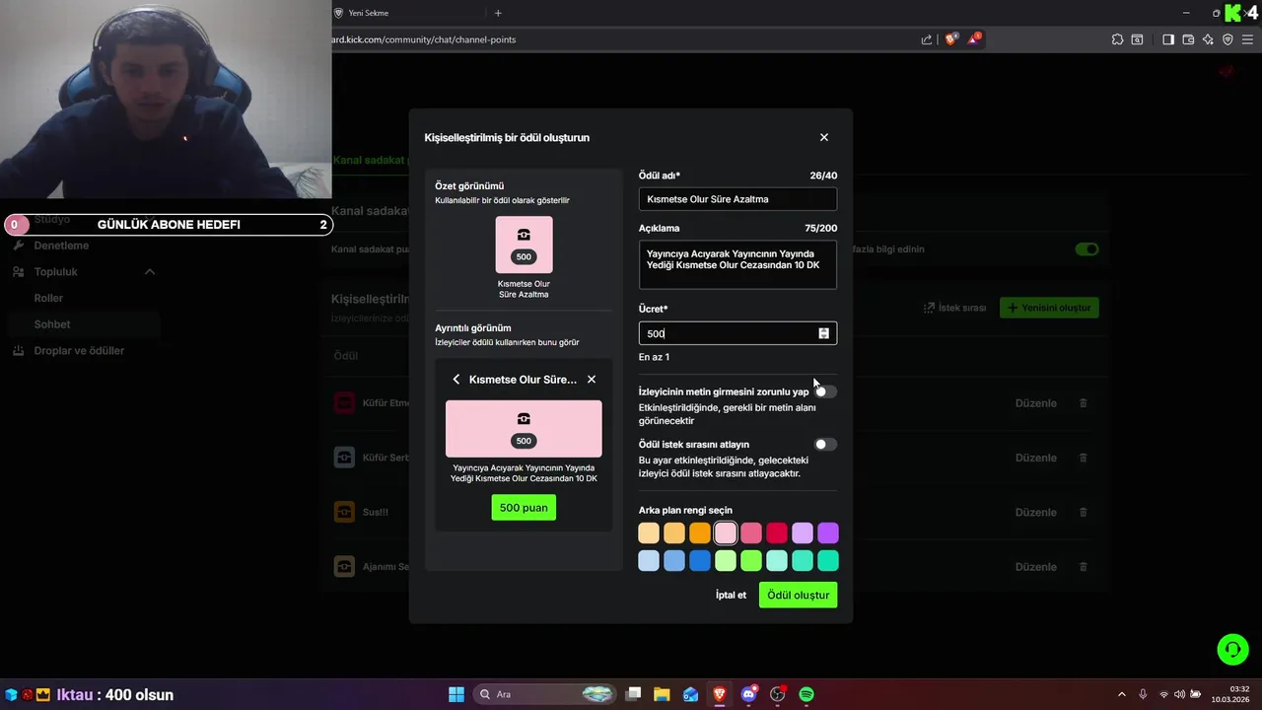Open File Explorer from taskbar
This screenshot has width=1262, height=710.
click(662, 694)
